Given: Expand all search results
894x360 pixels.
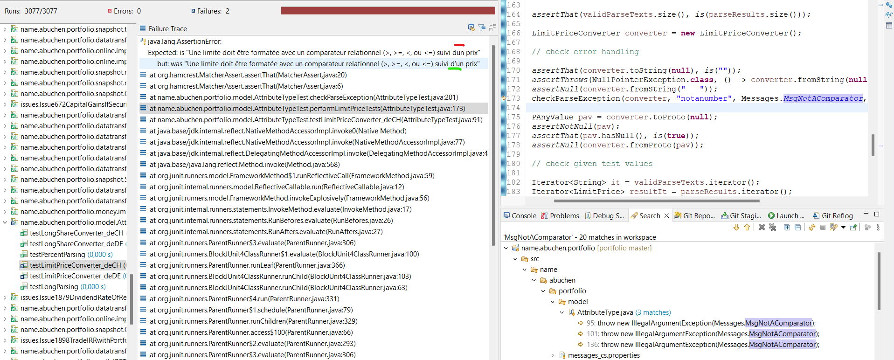Looking at the screenshot, I should pyautogui.click(x=787, y=228).
